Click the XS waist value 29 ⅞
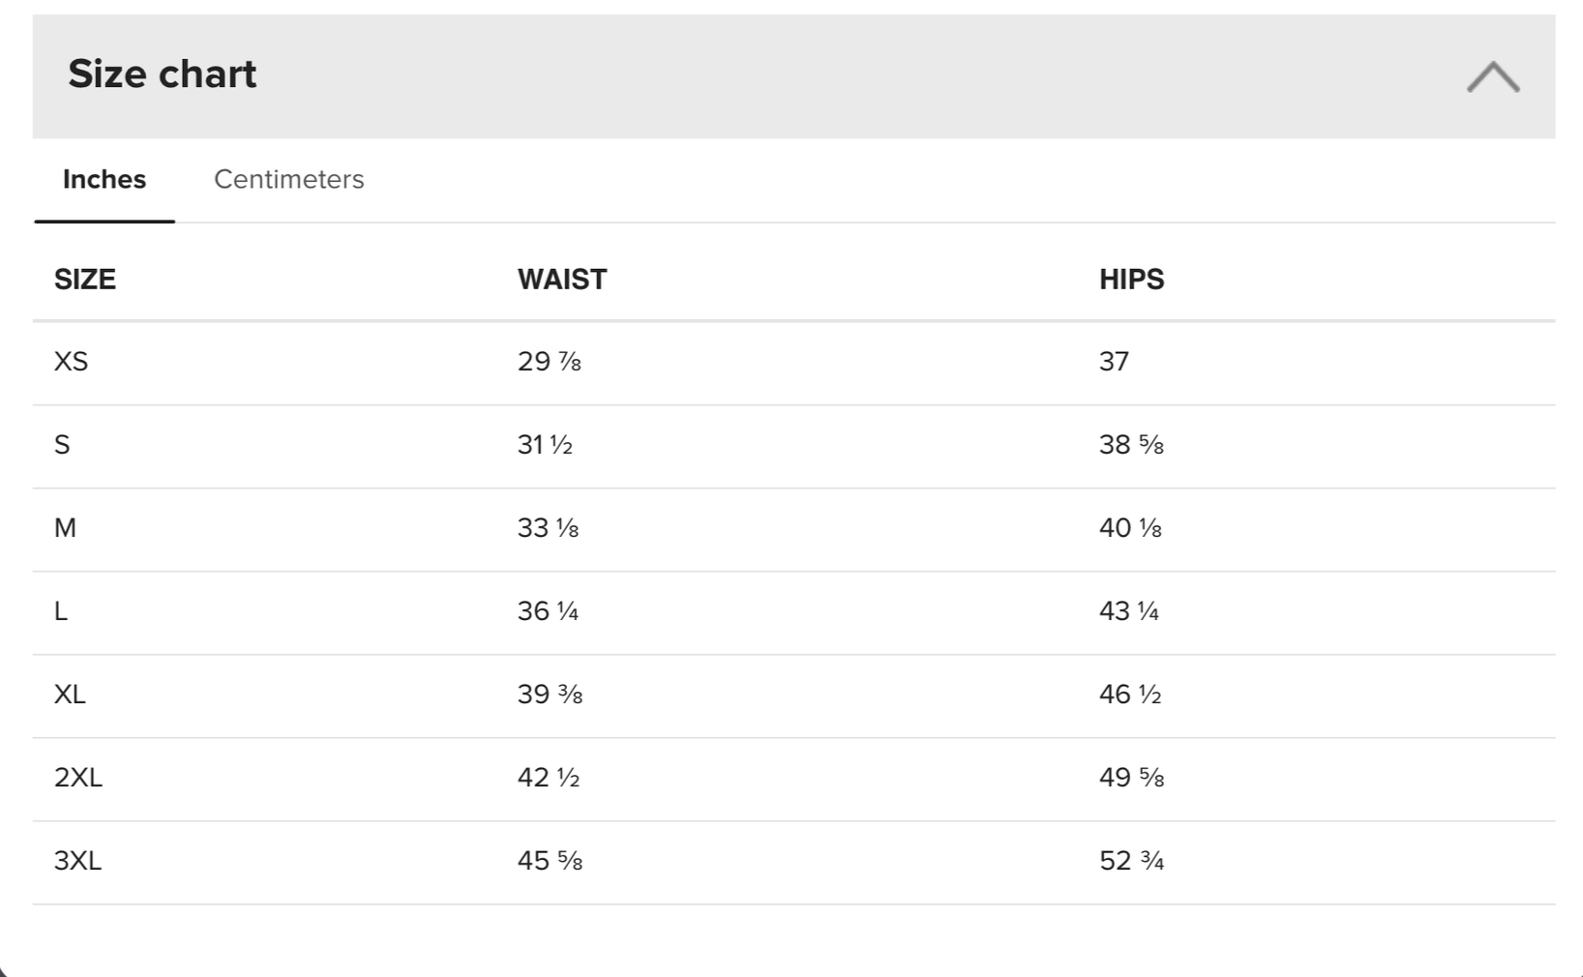 pyautogui.click(x=550, y=362)
